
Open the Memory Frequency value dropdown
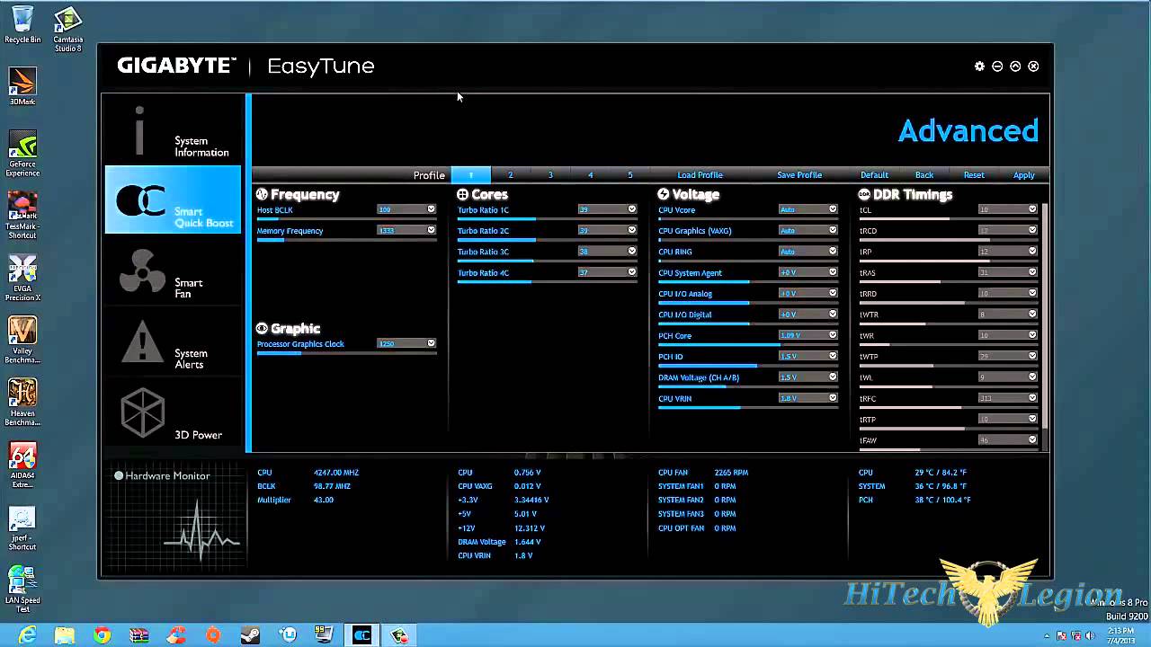tap(432, 230)
